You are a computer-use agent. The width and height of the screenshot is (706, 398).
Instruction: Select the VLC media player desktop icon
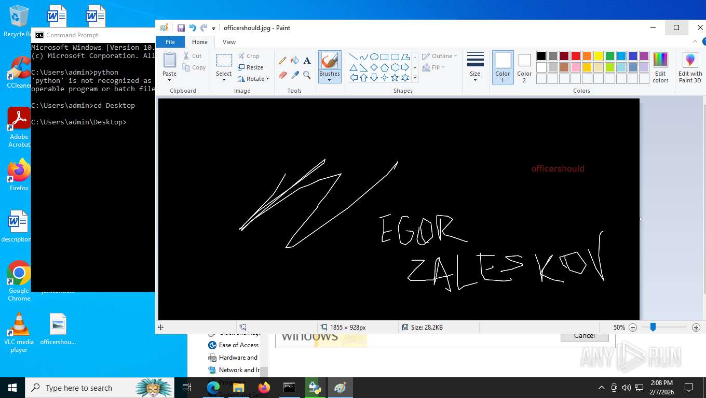tap(19, 333)
